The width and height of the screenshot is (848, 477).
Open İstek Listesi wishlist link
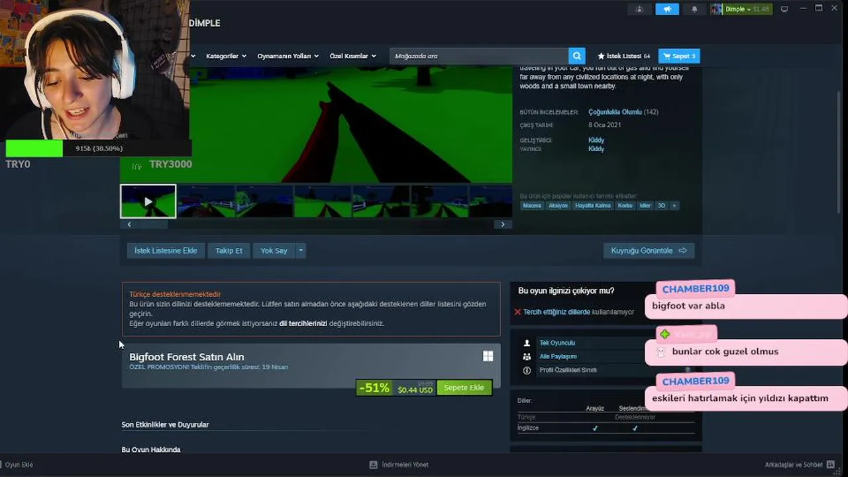(623, 56)
